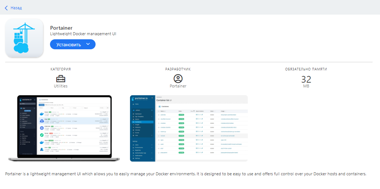Image resolution: width=380 pixels, height=189 pixels.
Task: Click the 32 memory requirement value
Action: pos(306,80)
